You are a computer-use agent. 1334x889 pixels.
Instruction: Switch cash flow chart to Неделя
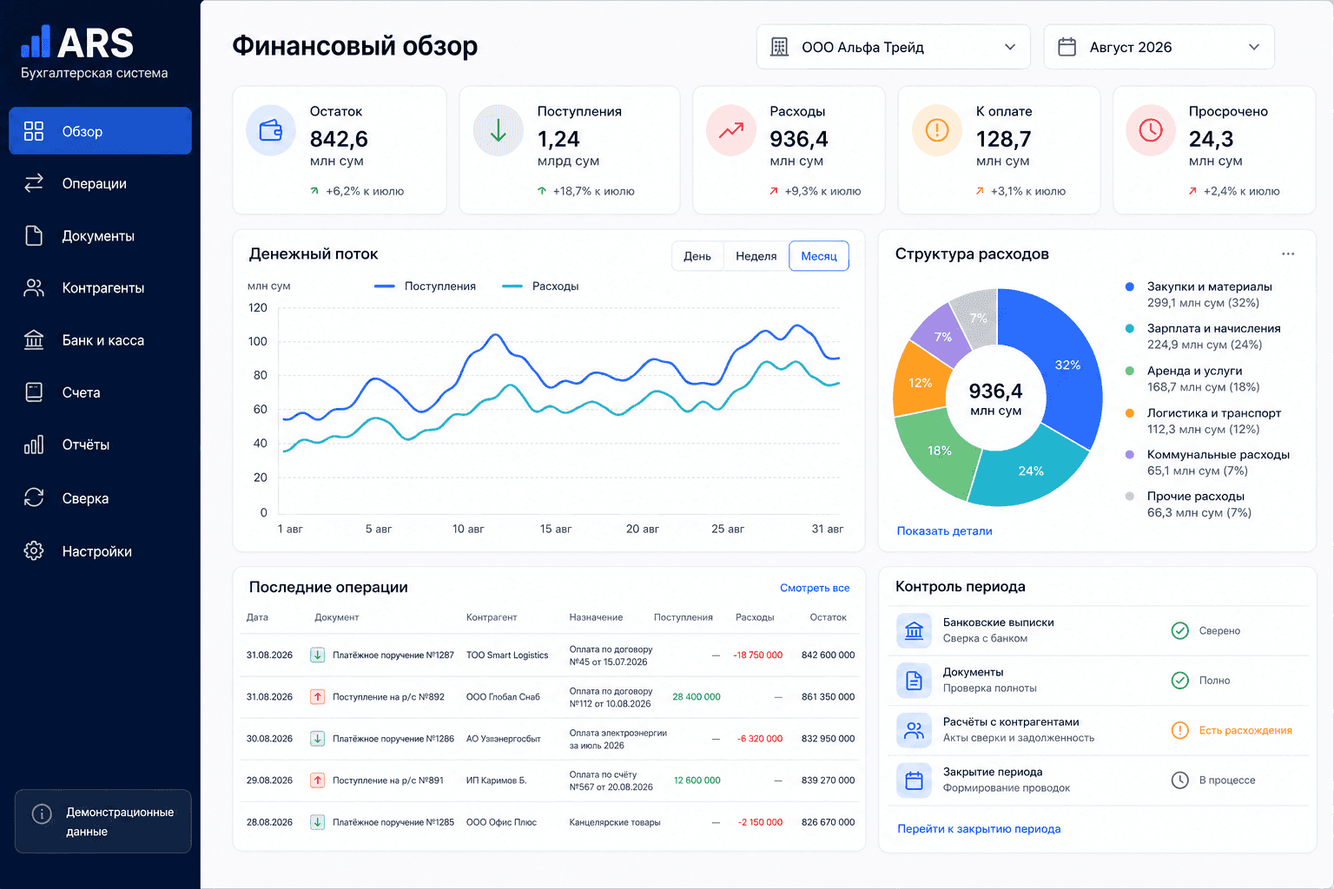[756, 256]
